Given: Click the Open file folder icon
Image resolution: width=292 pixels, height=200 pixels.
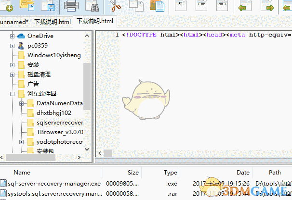Looking at the screenshot, I should (27, 6).
